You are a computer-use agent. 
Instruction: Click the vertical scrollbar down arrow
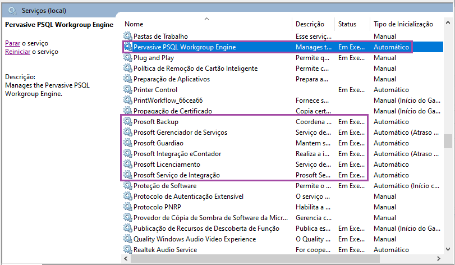(448, 249)
